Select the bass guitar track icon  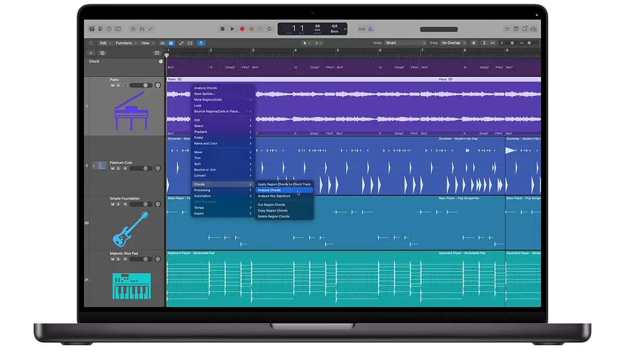(x=130, y=229)
